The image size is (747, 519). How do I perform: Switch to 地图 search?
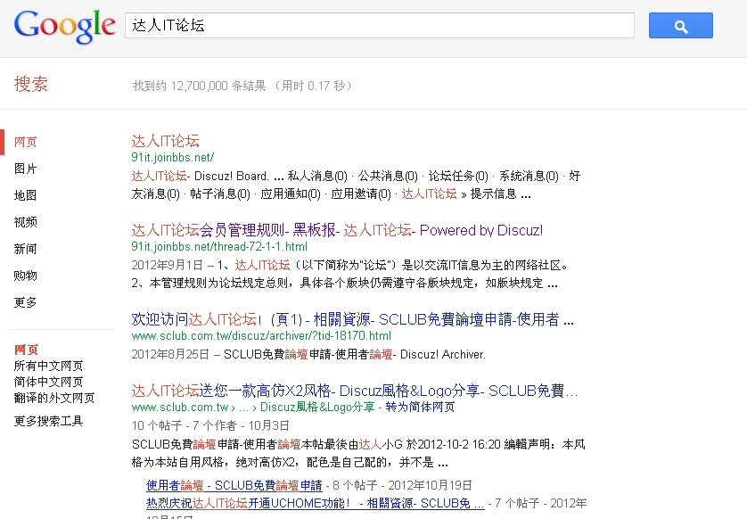(25, 195)
